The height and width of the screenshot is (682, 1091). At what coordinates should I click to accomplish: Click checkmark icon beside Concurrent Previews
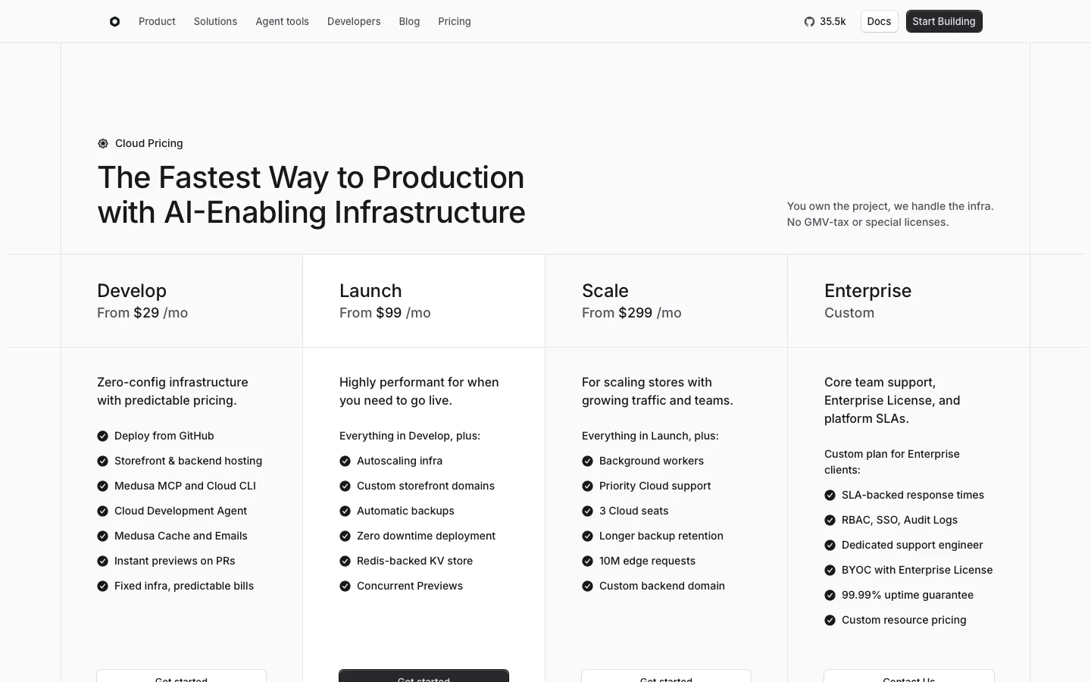pyautogui.click(x=345, y=586)
